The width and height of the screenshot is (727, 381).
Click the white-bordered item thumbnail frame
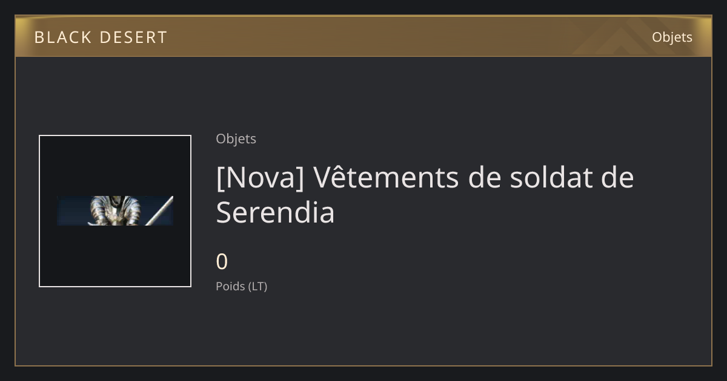115,211
